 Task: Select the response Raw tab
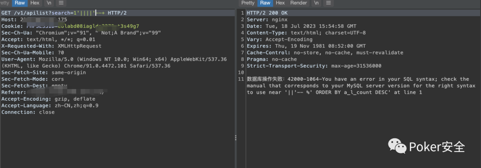[265, 3]
